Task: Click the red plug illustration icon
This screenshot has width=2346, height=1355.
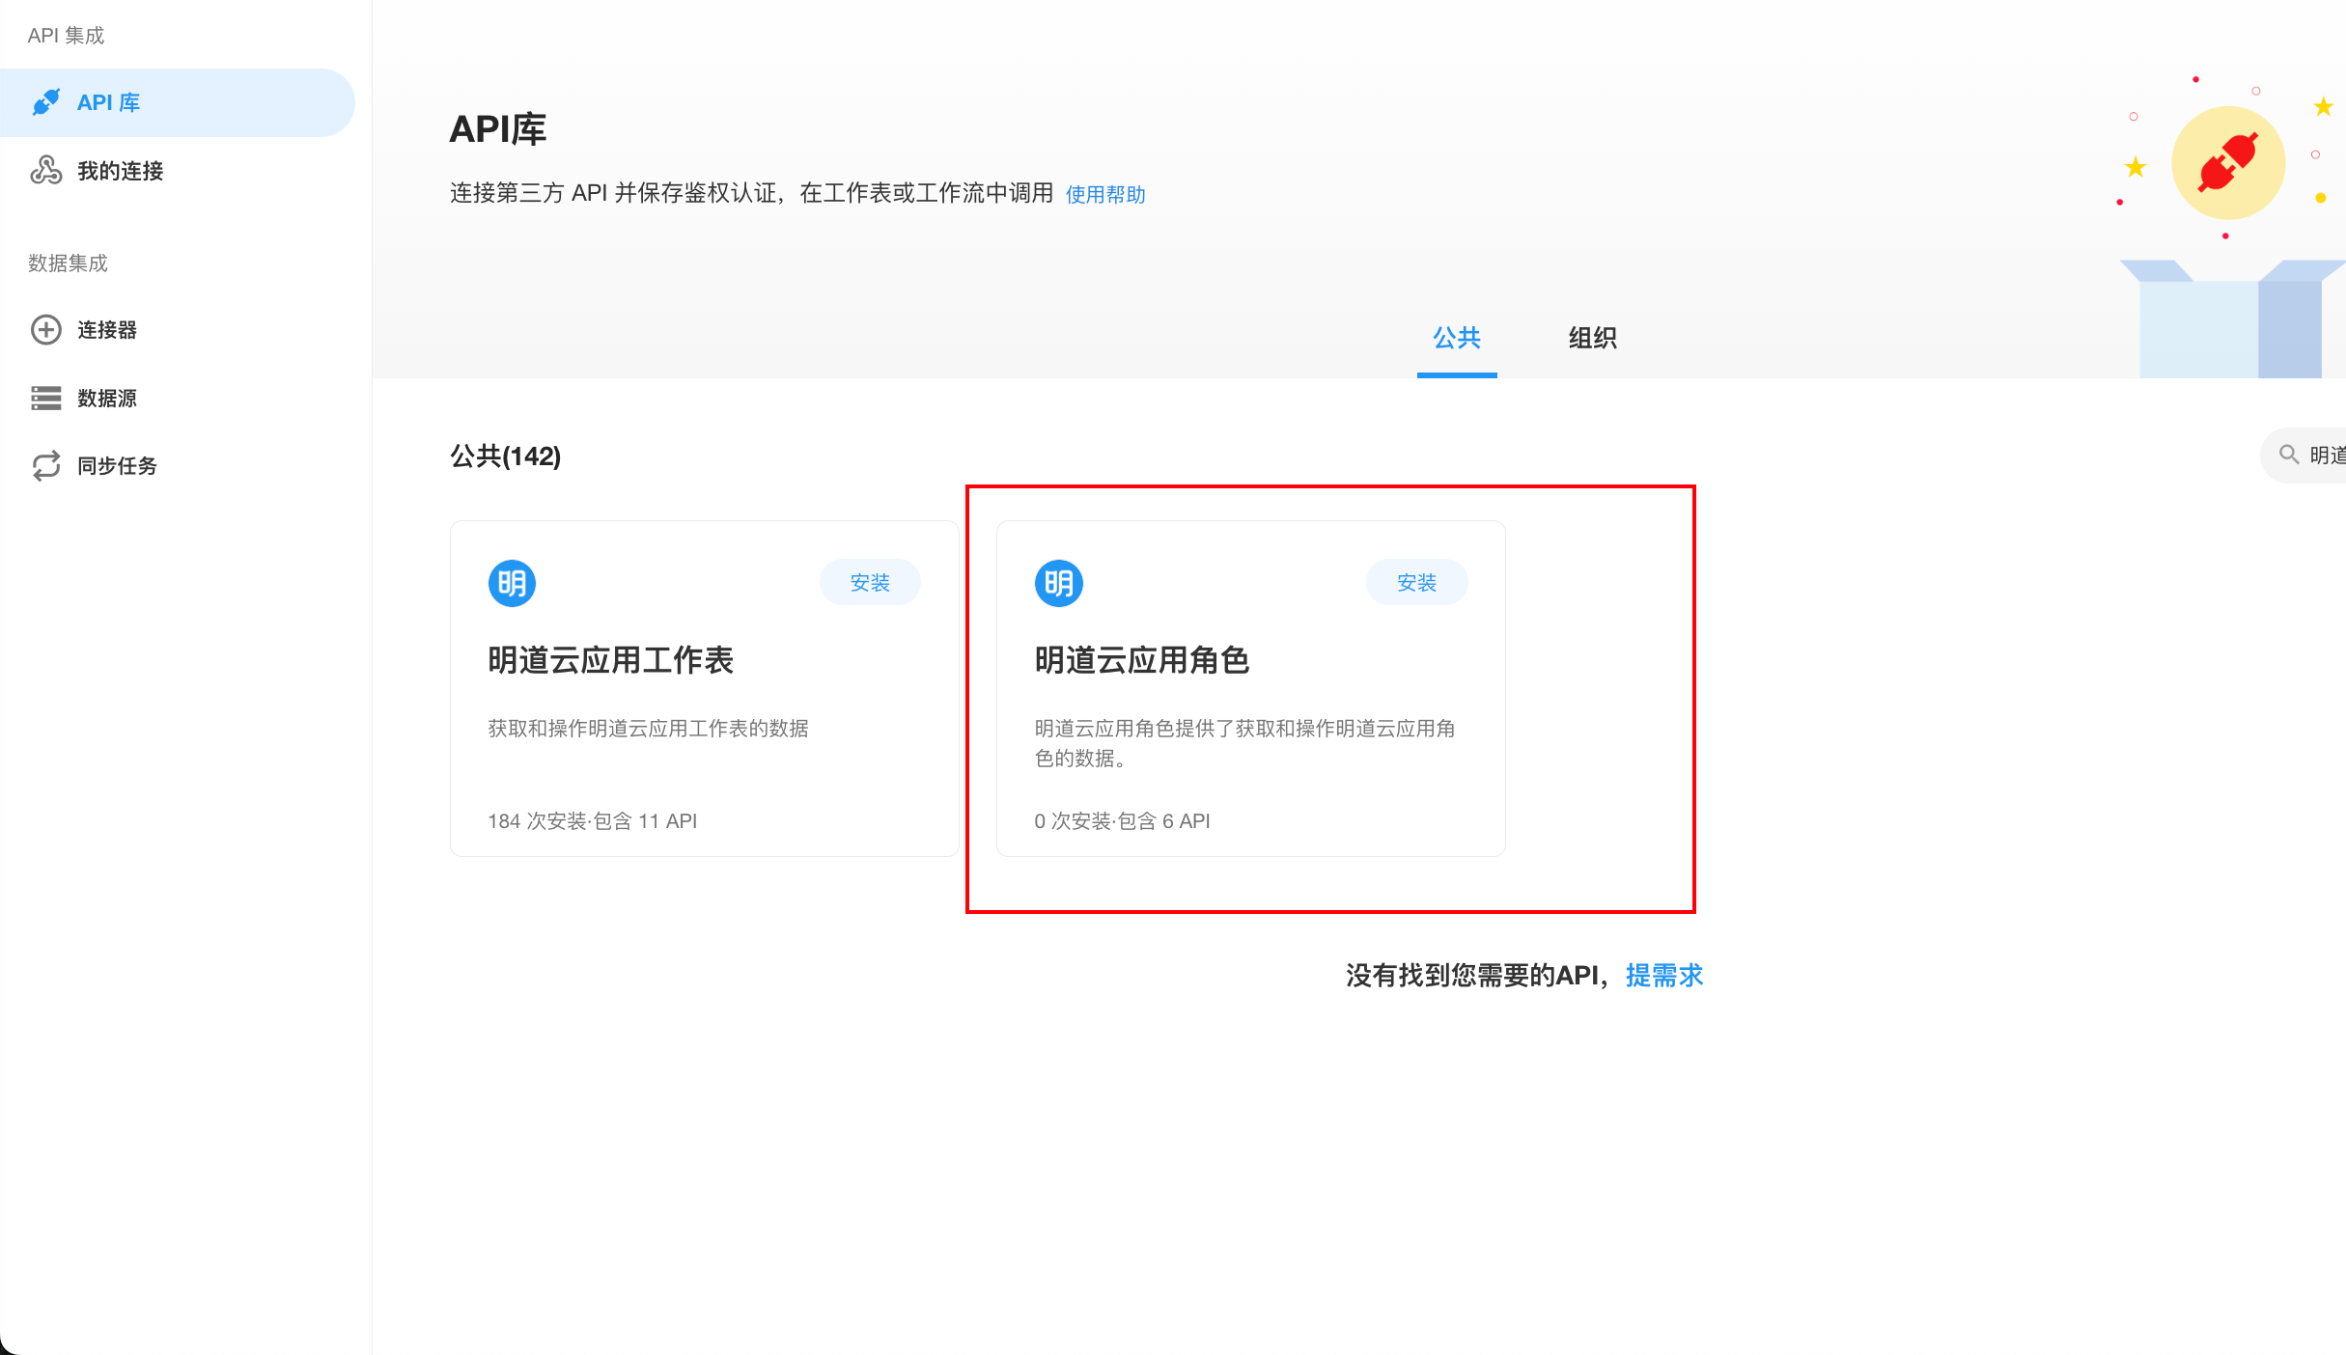Action: pos(2228,163)
